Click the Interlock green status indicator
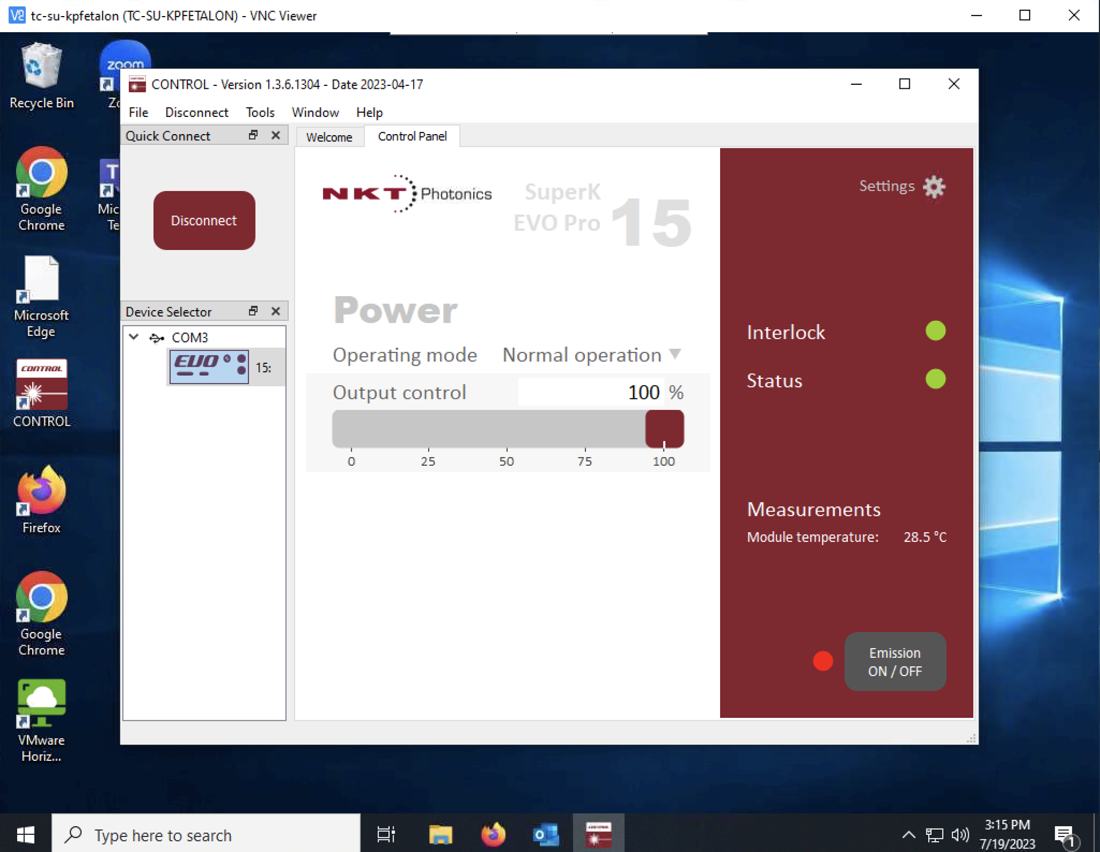The image size is (1100, 852). 936,331
